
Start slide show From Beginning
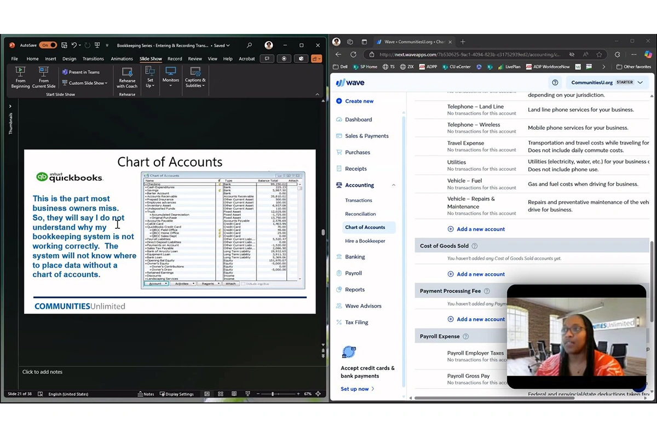20,78
